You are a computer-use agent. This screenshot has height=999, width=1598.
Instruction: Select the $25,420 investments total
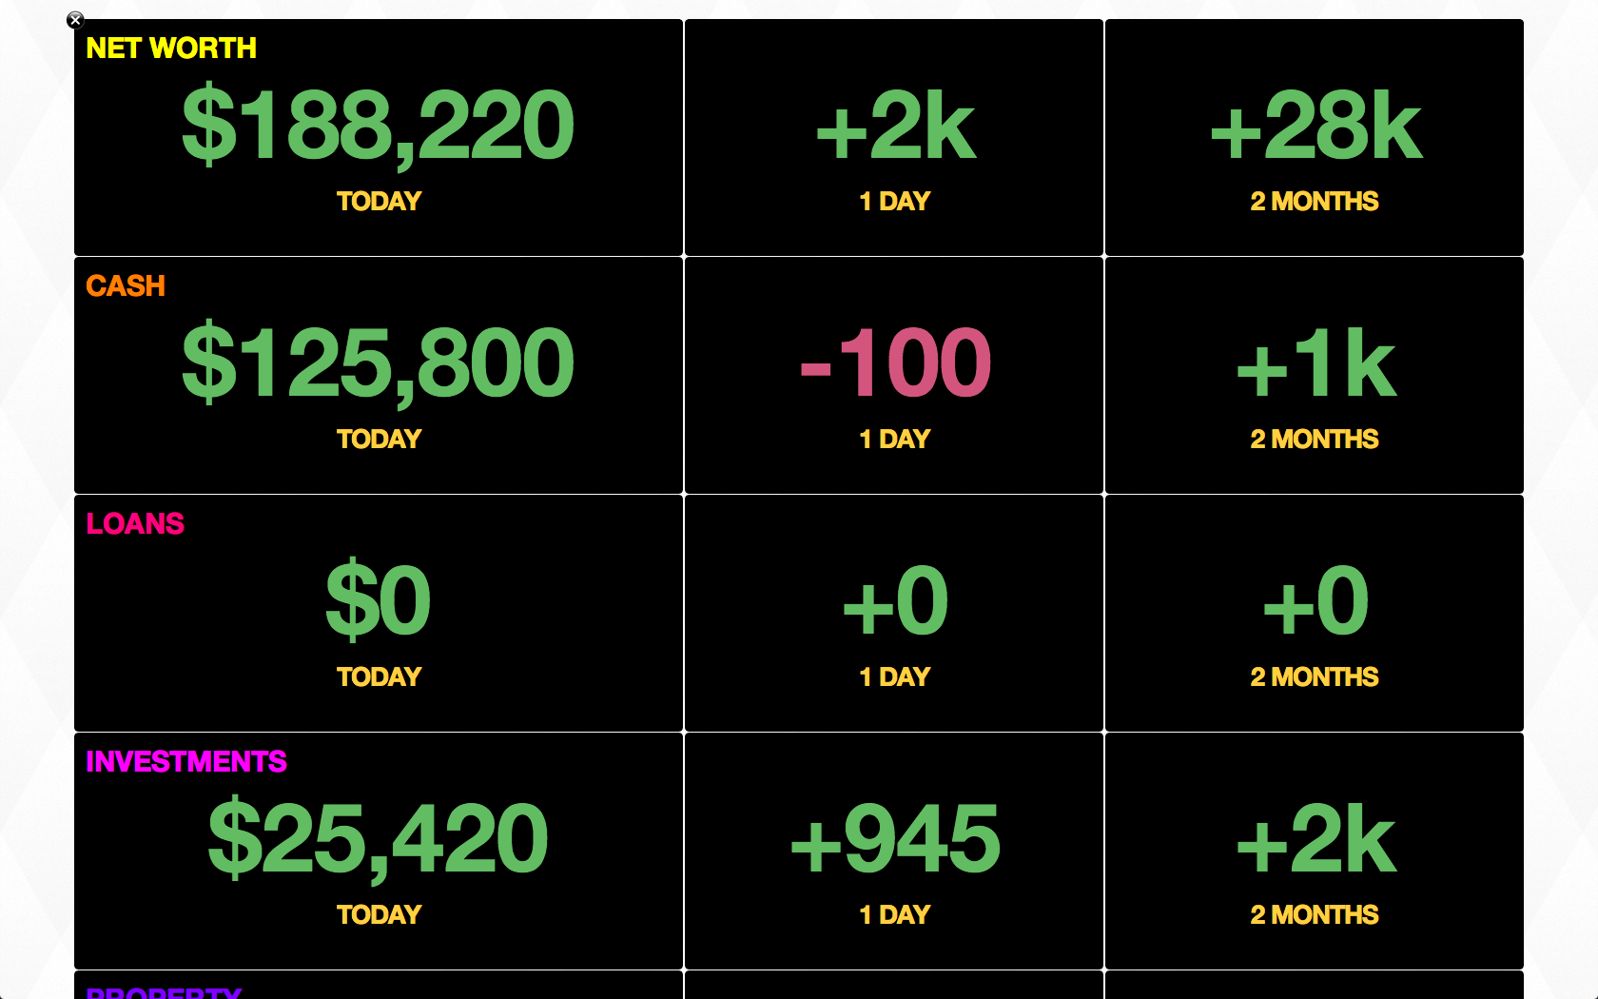point(379,839)
